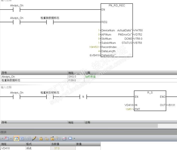Click status chart column header 地址
This screenshot has height=150, width=177.
coord(13,144)
